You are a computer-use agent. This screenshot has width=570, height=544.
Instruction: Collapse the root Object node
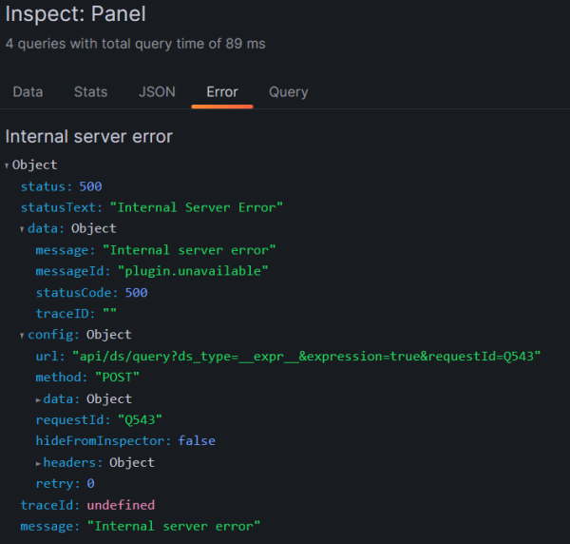pos(8,165)
